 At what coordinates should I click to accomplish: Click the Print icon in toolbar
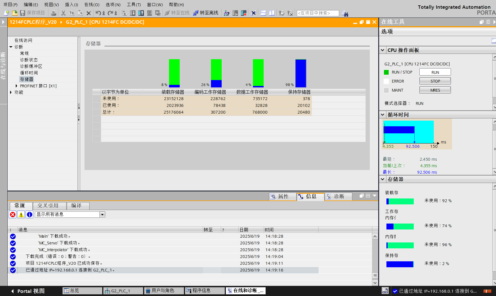[54, 13]
